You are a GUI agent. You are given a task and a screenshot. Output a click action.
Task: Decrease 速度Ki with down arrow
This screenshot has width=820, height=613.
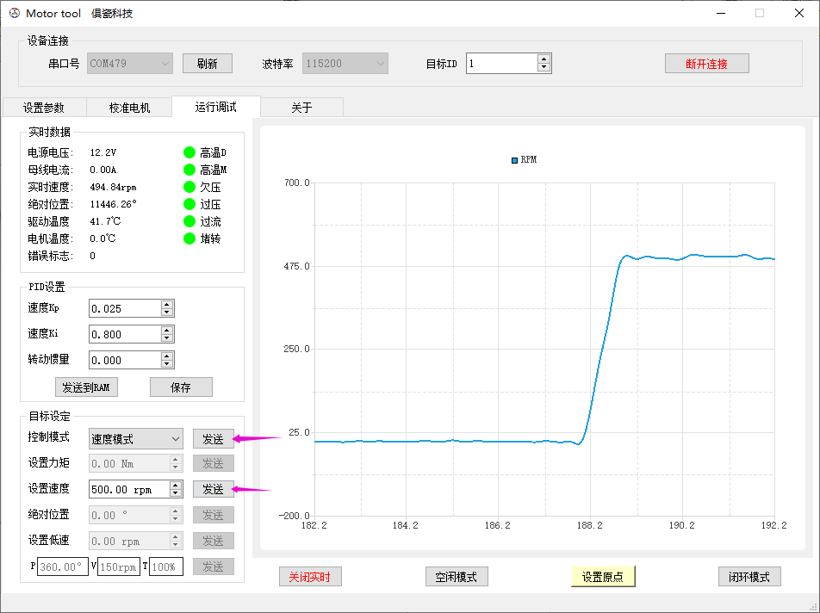point(167,338)
